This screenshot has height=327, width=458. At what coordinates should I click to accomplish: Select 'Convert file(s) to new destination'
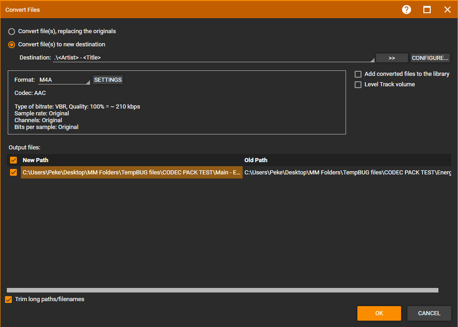click(12, 45)
